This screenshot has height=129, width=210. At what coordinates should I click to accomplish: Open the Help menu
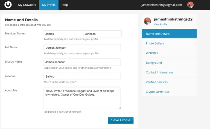[x=65, y=5]
